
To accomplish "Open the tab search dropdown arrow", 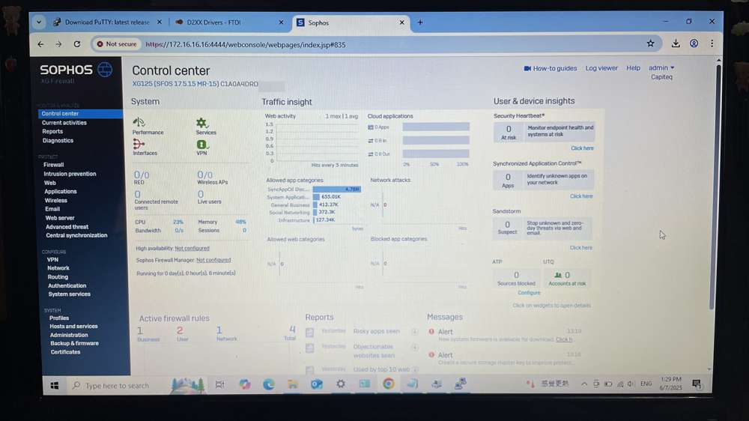I will (39, 22).
